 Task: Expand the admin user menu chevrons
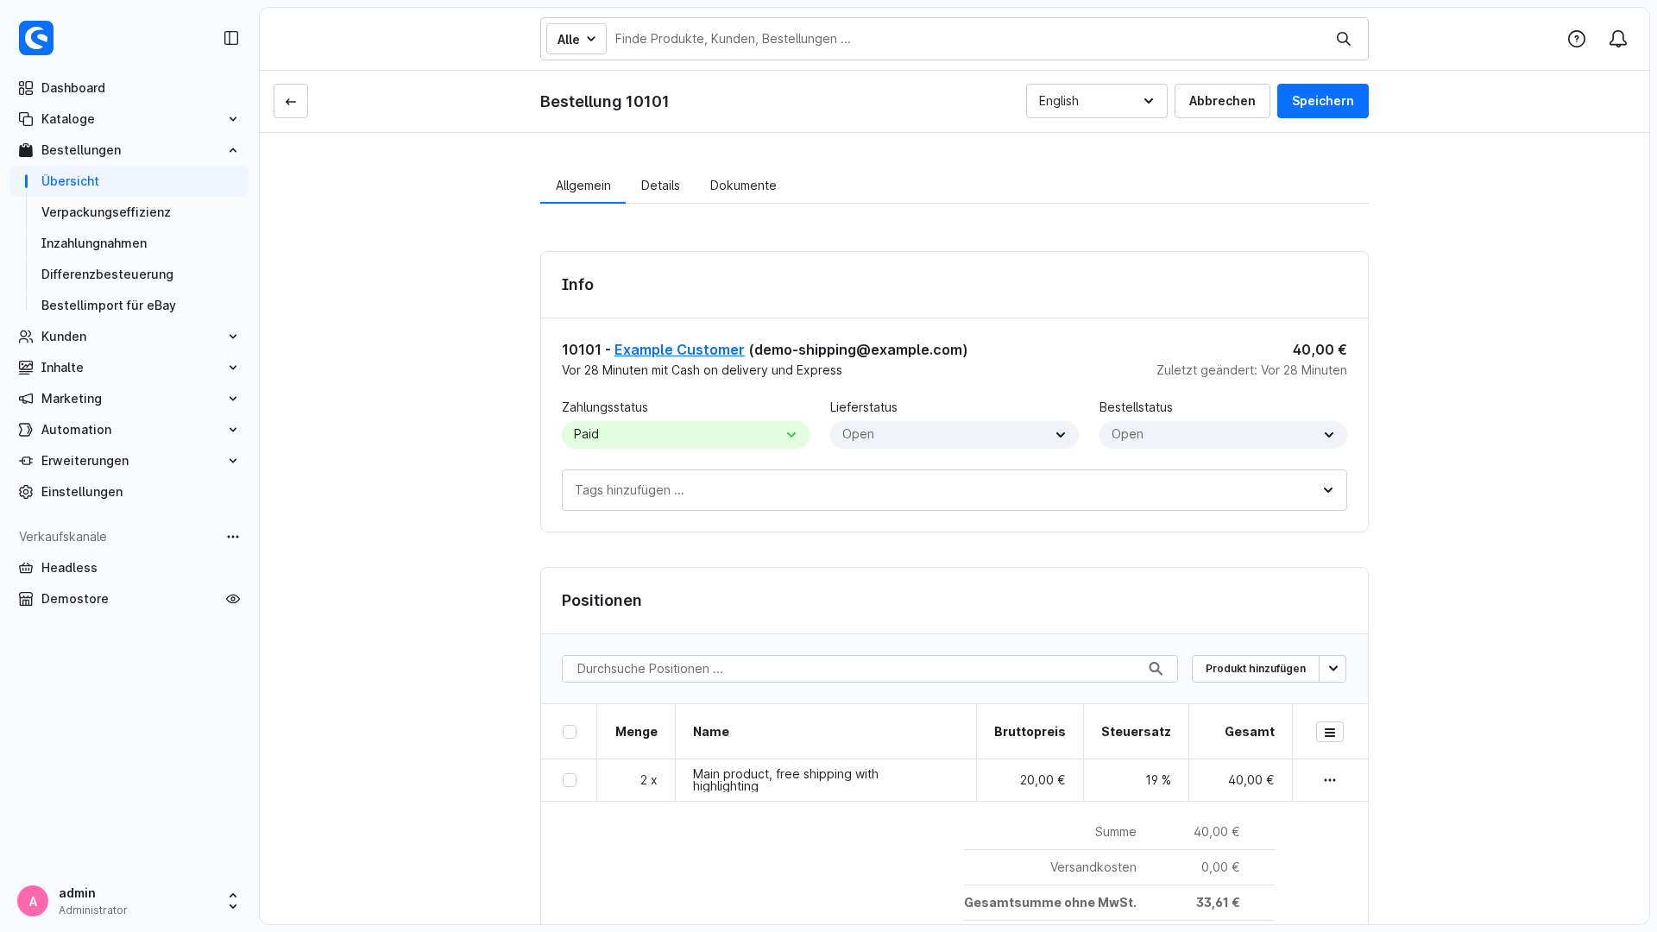pos(233,901)
